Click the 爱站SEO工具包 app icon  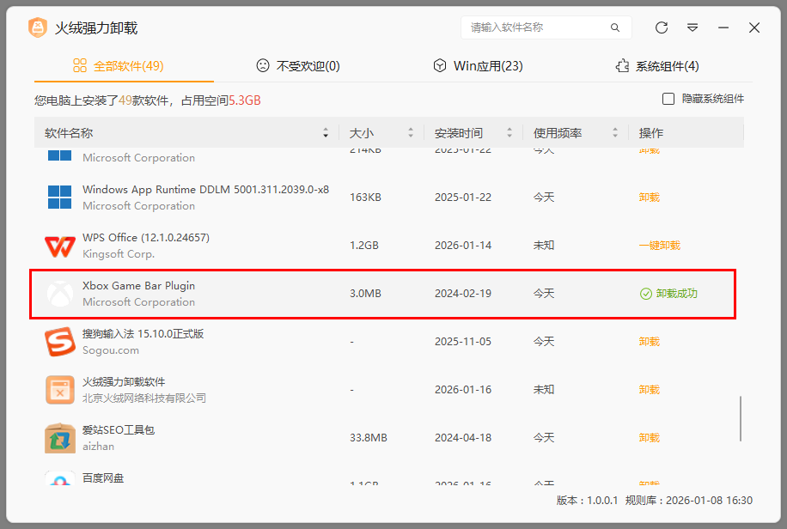tap(58, 437)
